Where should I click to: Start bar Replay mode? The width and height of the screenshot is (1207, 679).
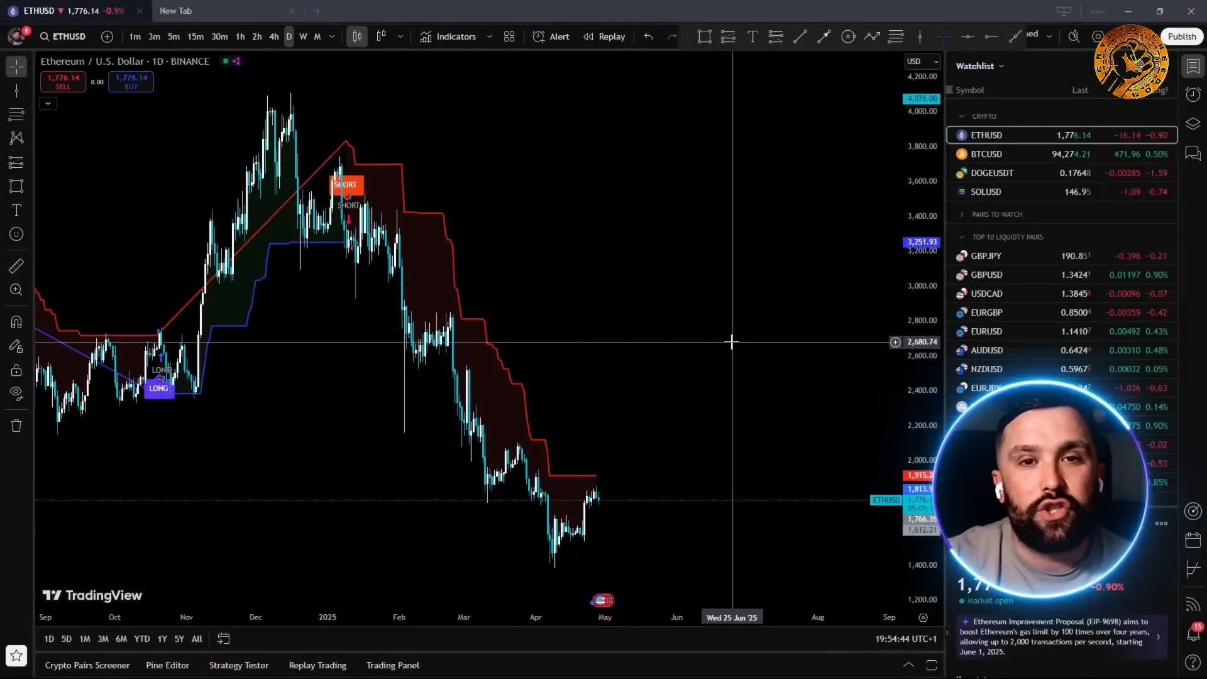[x=604, y=36]
